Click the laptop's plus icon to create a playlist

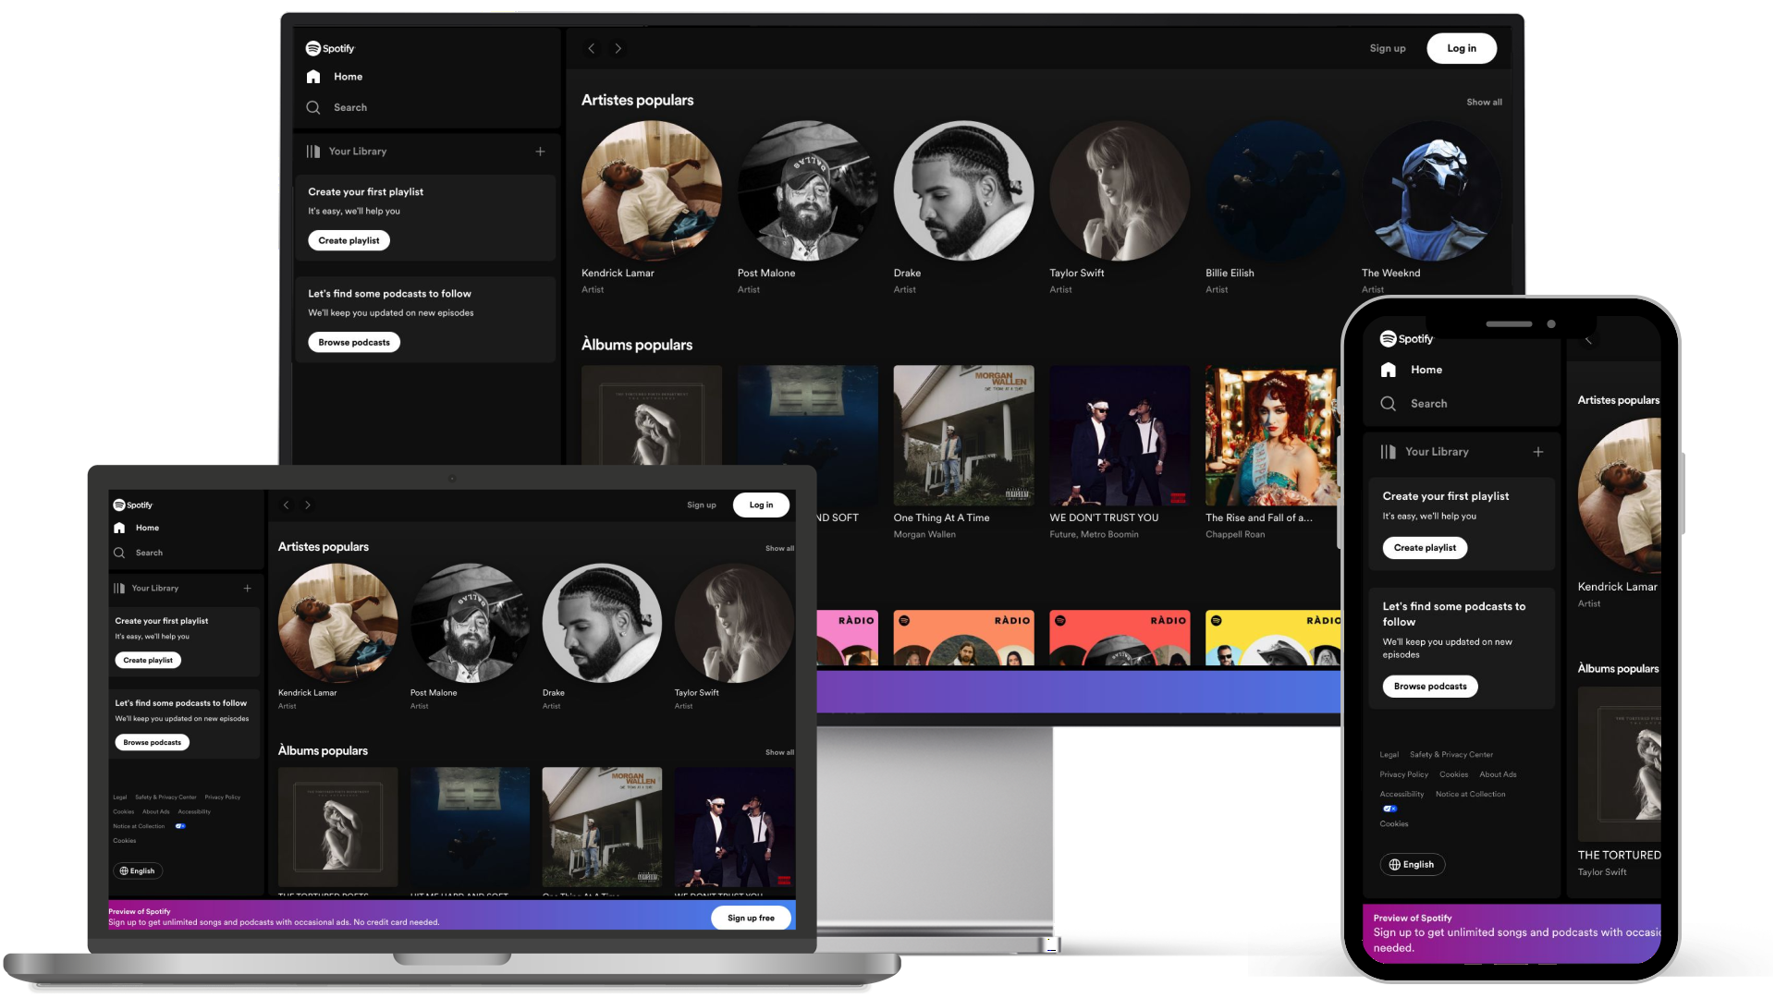click(x=247, y=588)
